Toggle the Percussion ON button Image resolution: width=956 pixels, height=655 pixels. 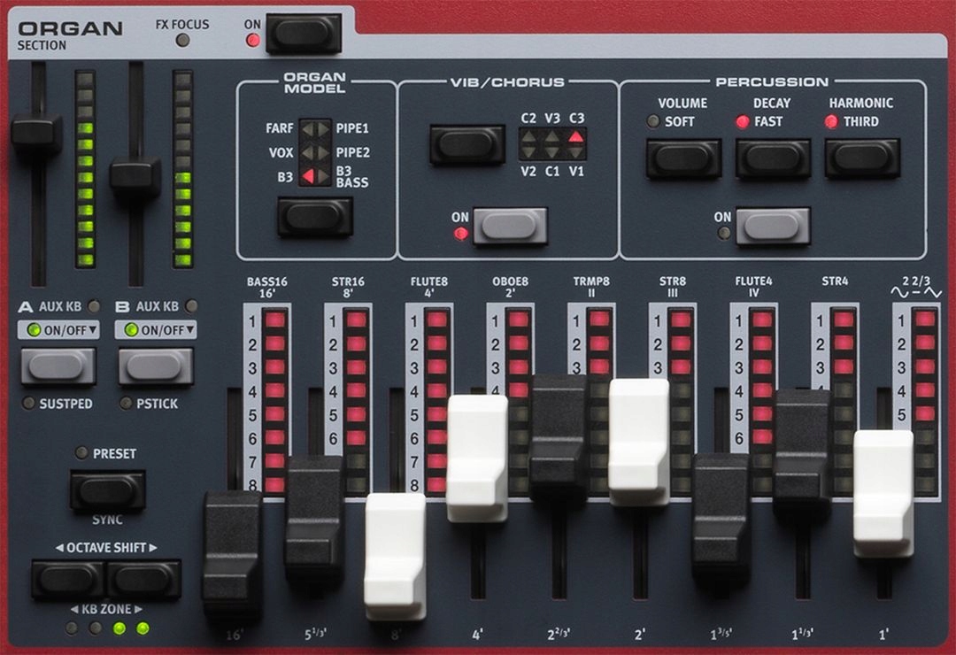(x=773, y=226)
